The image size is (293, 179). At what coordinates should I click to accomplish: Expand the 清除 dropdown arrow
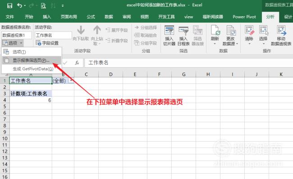pyautogui.click(x=249, y=44)
